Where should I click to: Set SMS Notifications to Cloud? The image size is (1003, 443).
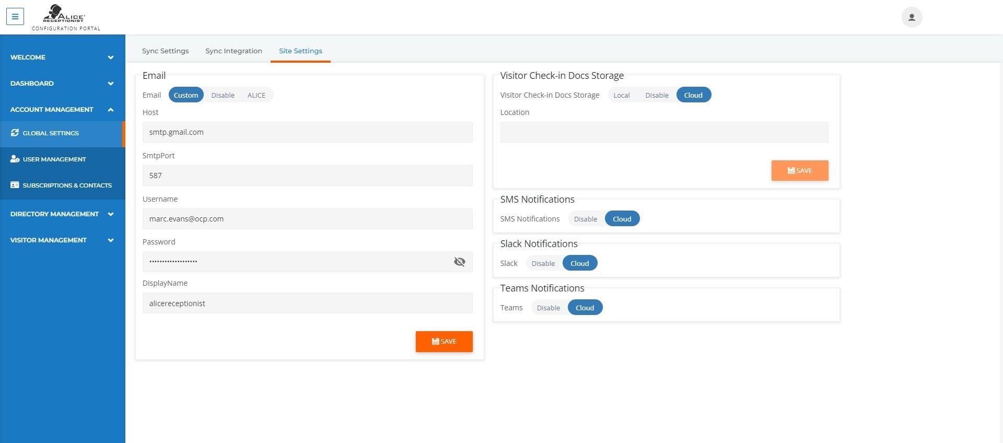(x=622, y=219)
